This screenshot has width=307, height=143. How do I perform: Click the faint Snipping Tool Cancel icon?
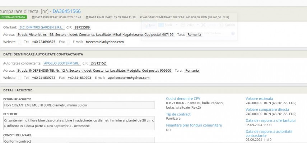(203, 25)
